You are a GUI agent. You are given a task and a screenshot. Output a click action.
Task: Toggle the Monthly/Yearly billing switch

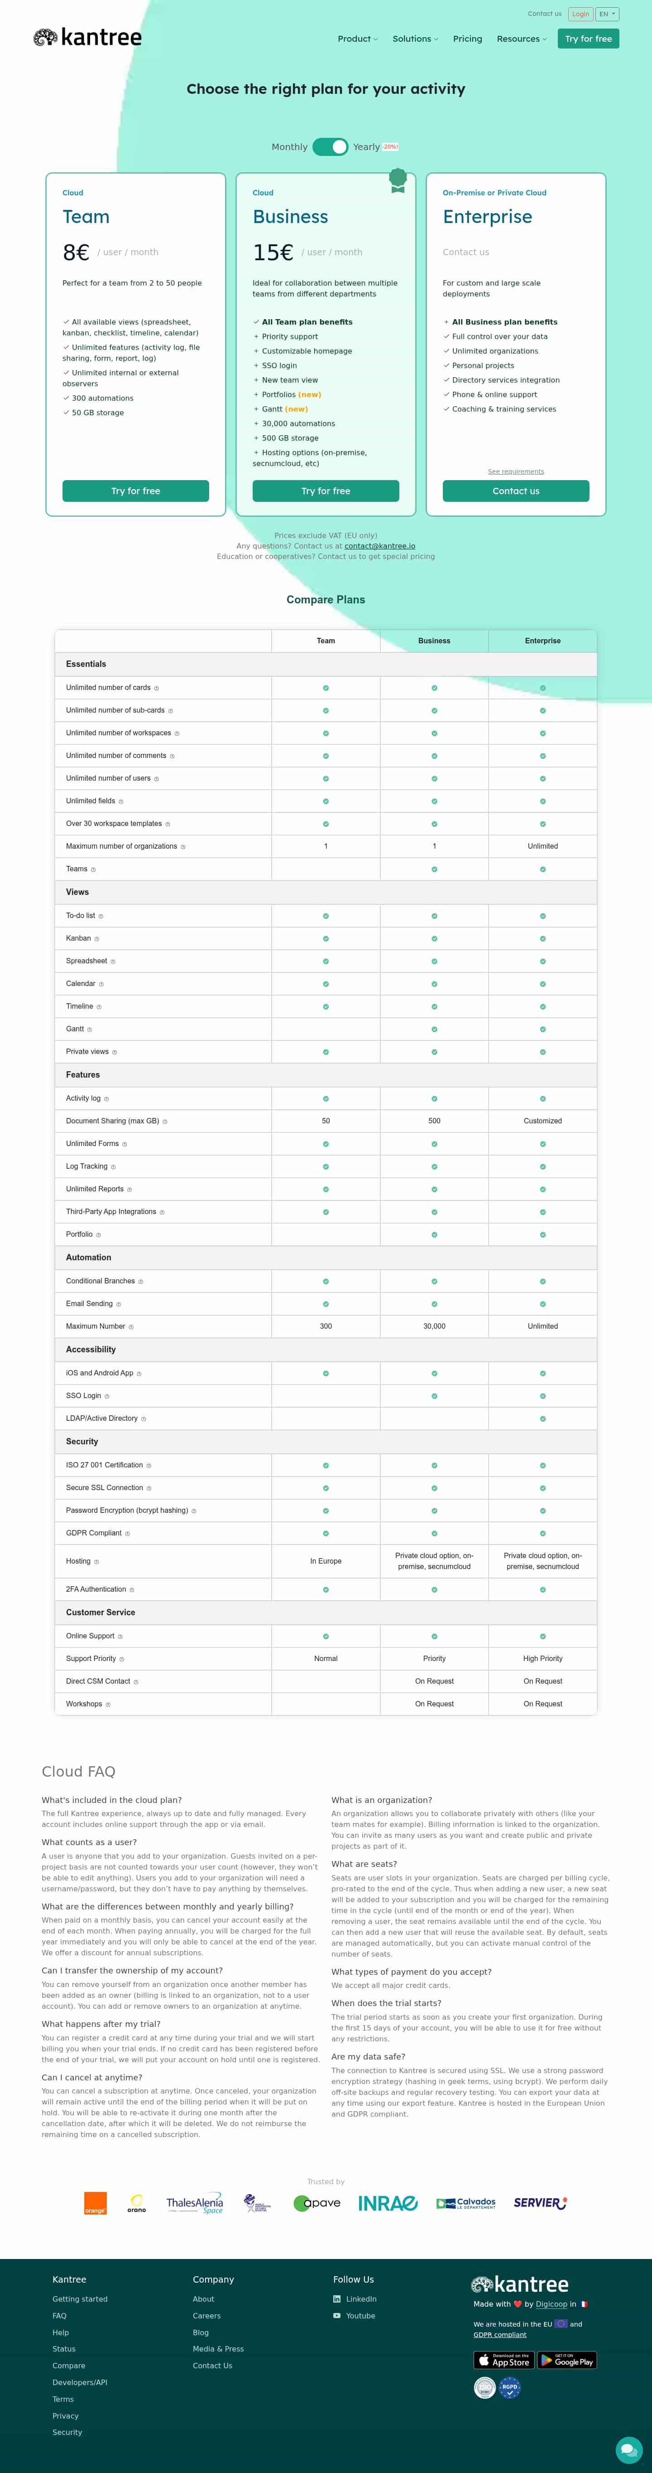coord(330,147)
